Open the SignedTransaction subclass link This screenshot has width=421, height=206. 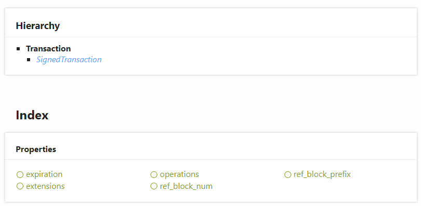pyautogui.click(x=69, y=60)
